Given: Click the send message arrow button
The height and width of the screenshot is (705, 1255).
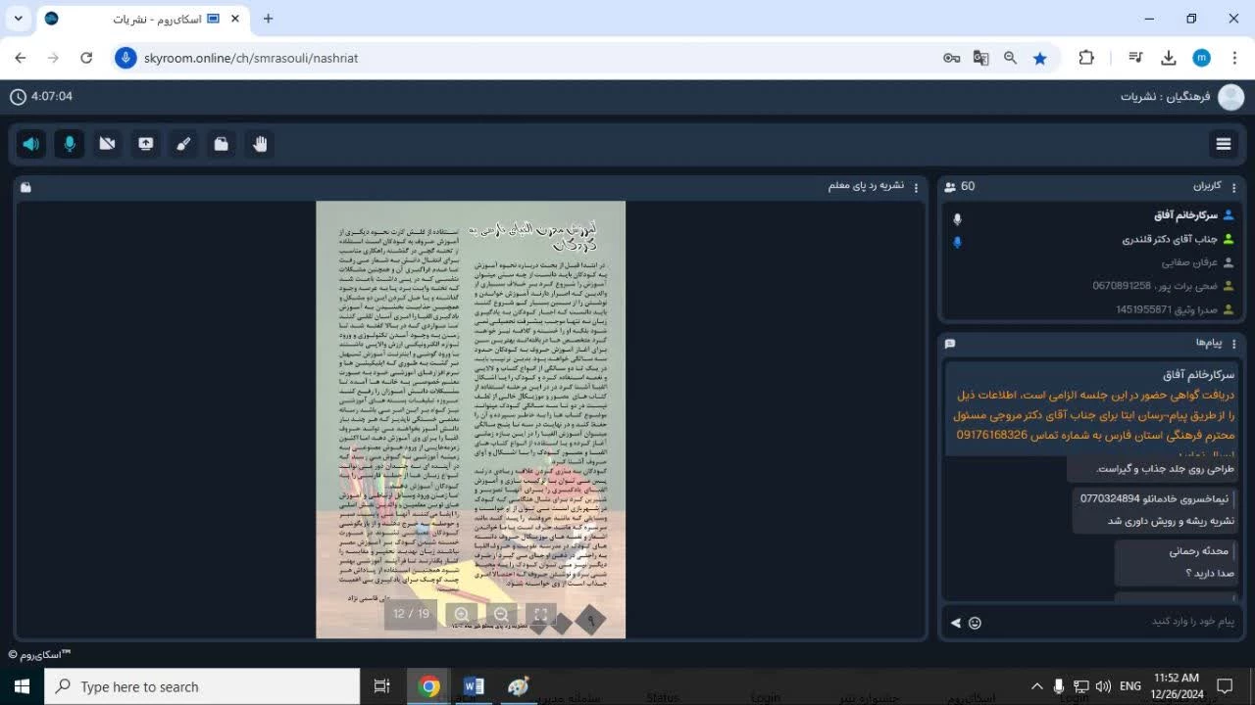Looking at the screenshot, I should click(x=956, y=623).
